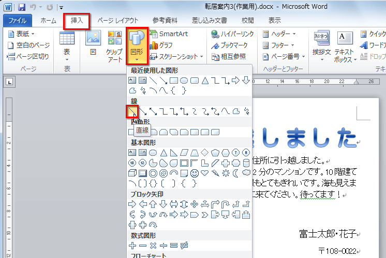Undo the last action
Viewport: 386px width, 258px height.
[33, 7]
